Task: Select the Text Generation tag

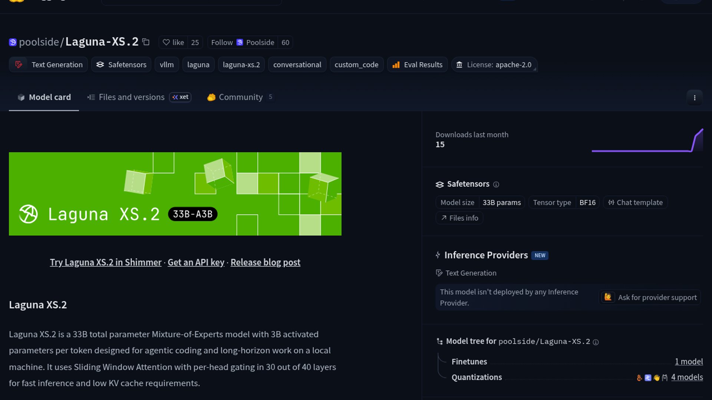Action: [x=49, y=65]
